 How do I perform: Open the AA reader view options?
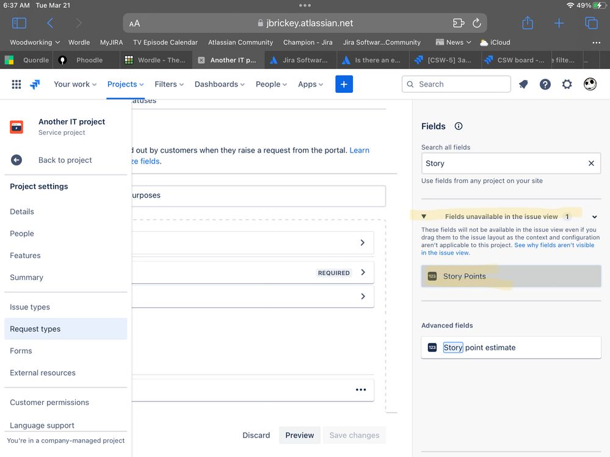[x=134, y=24]
